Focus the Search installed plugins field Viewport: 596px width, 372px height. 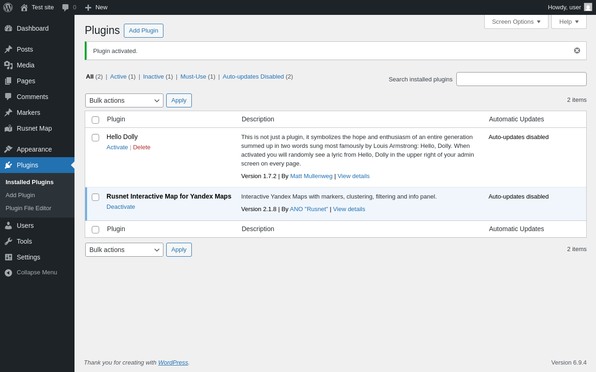tap(521, 79)
